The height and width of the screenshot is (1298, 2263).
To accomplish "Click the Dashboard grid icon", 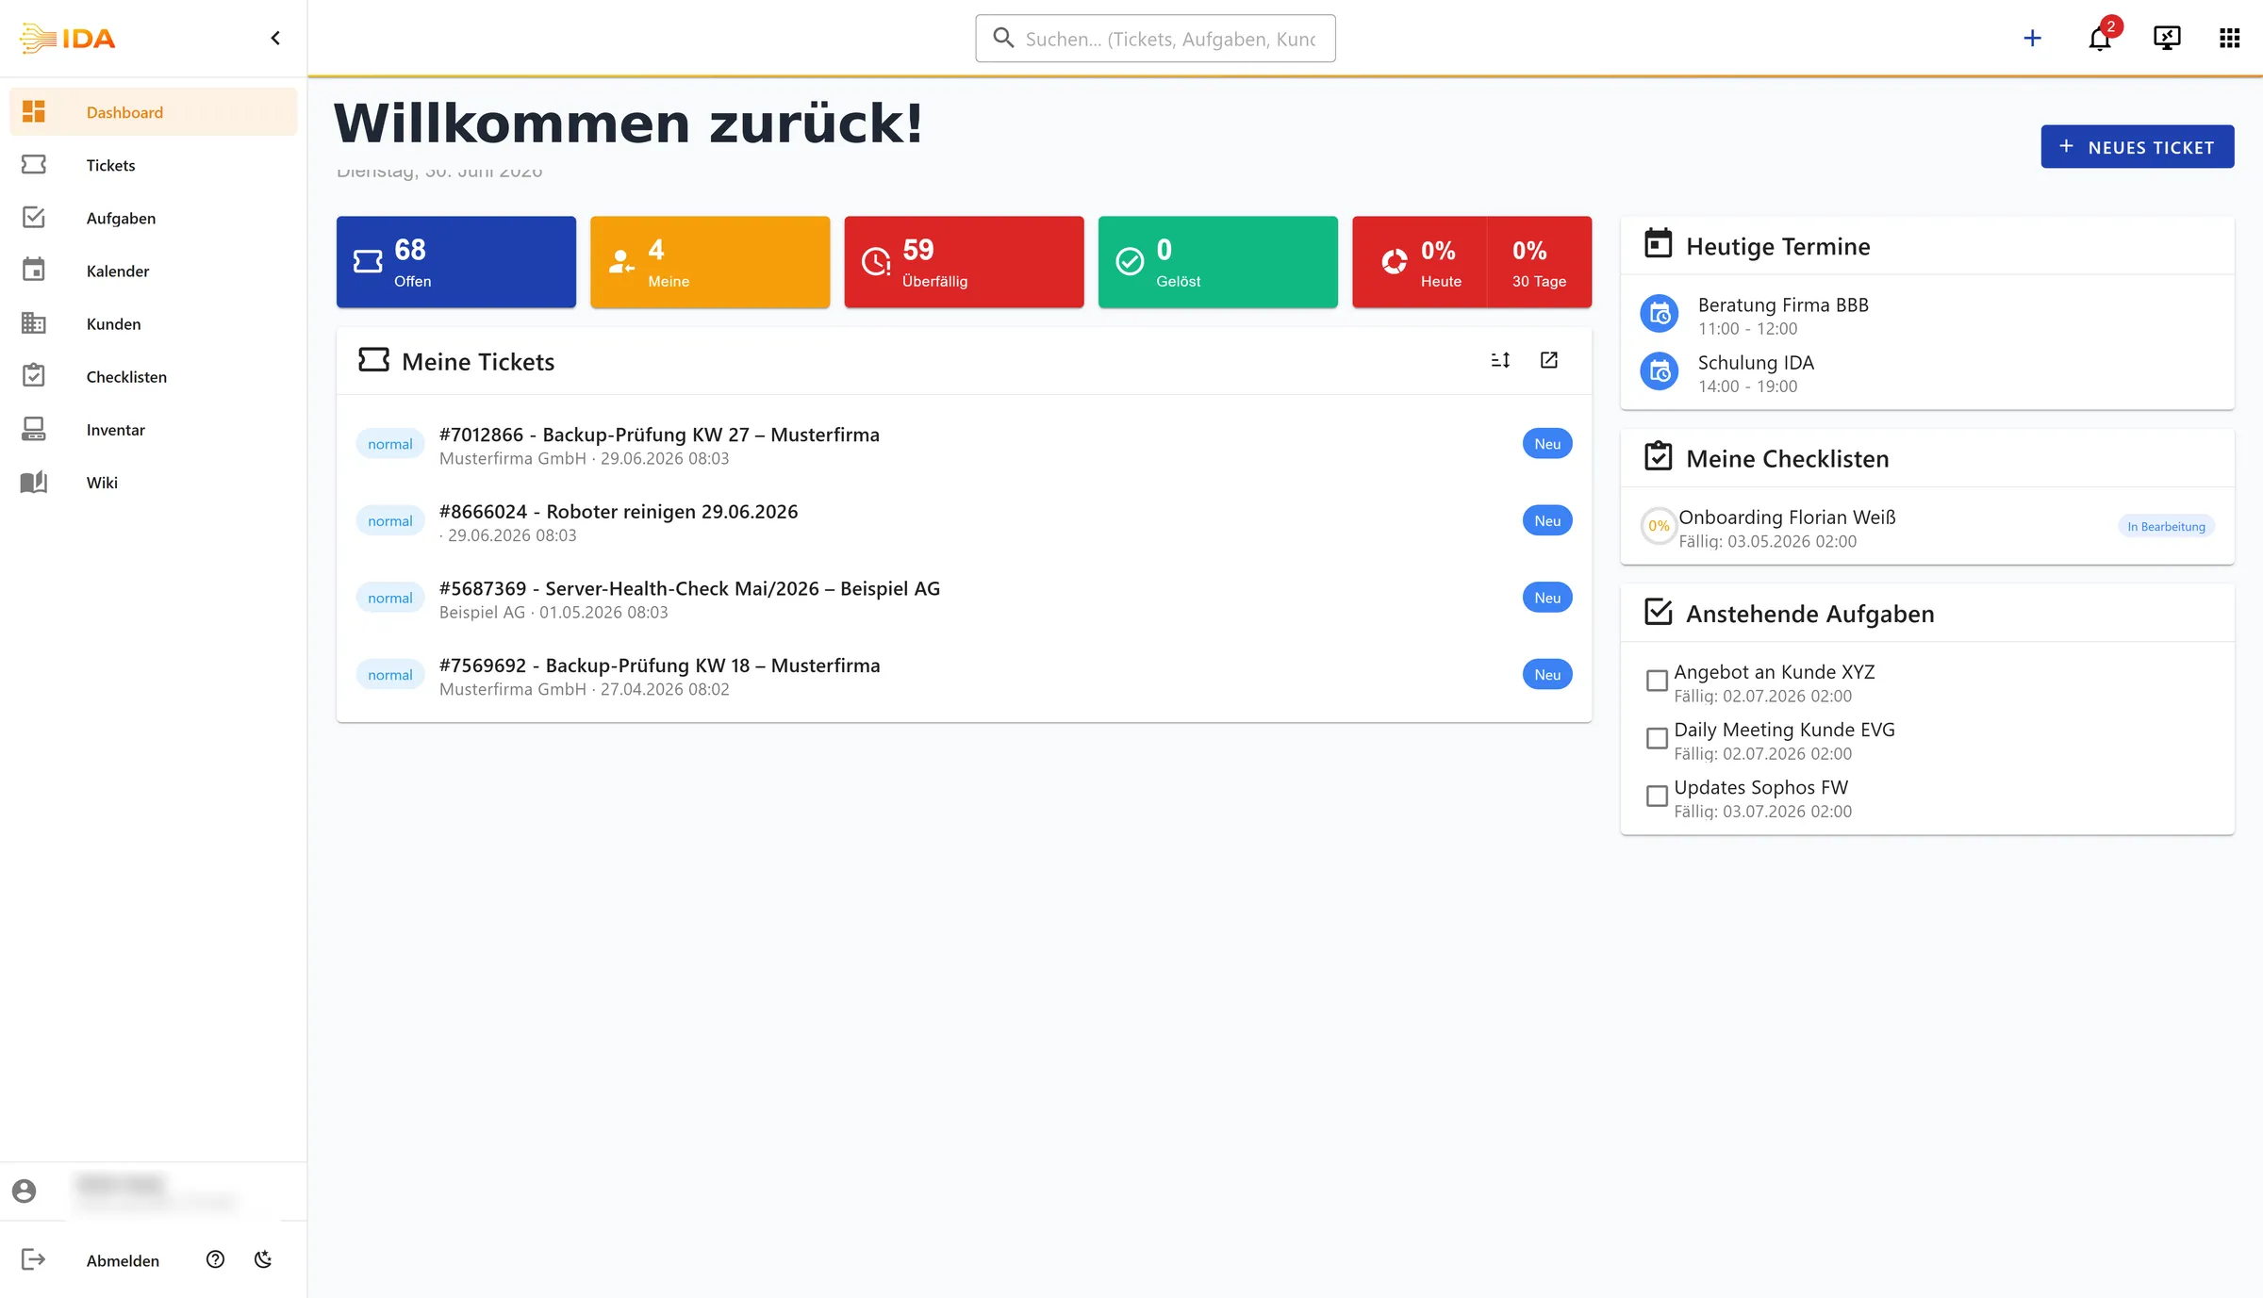I will click(34, 112).
